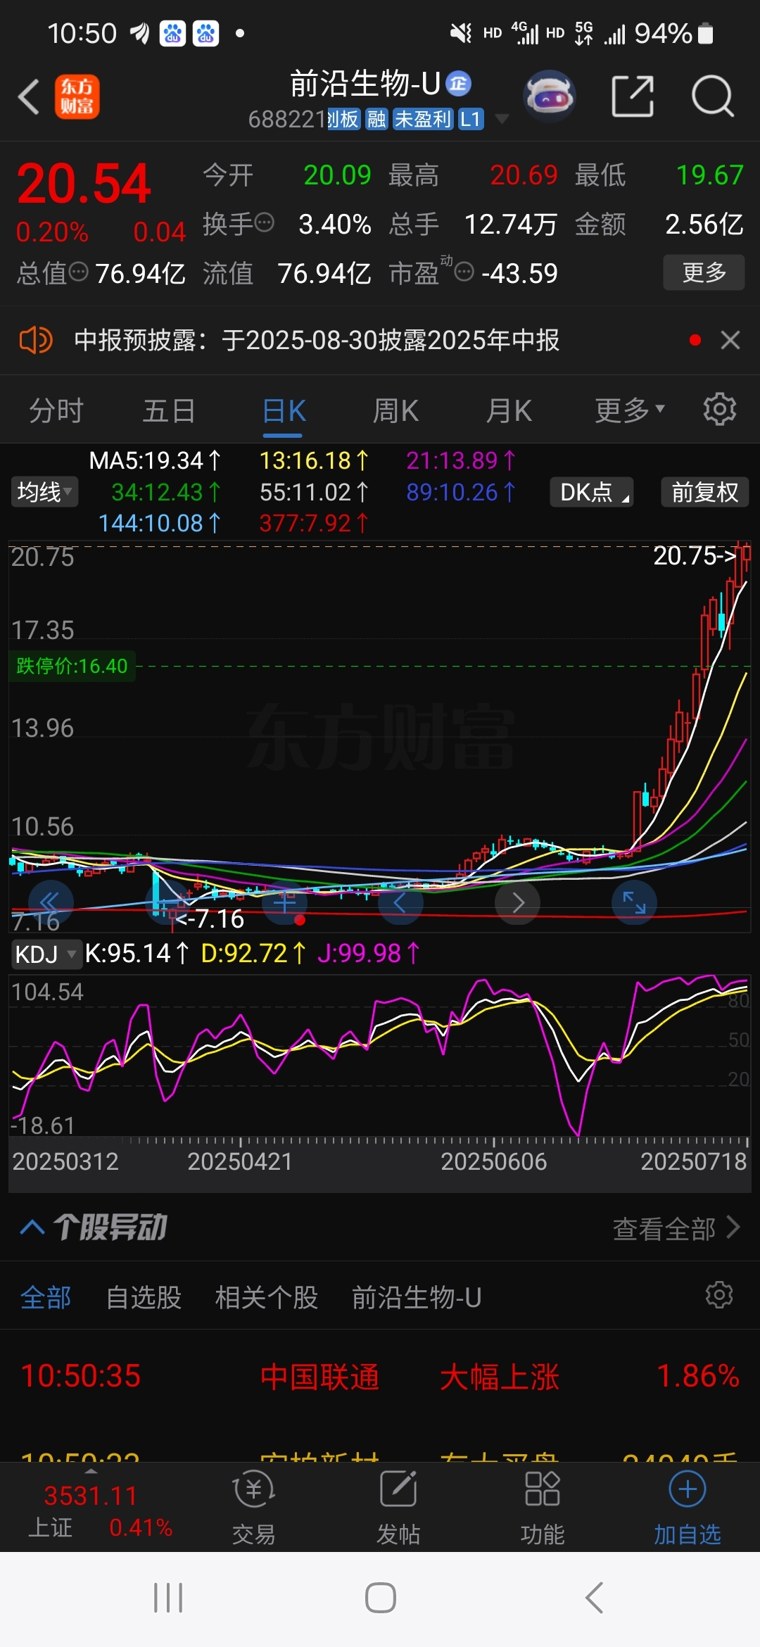Switch to 月K chart tab
This screenshot has height=1647, width=760.
coord(509,410)
